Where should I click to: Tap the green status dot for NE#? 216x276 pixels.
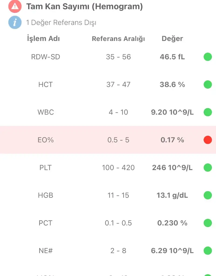[x=208, y=251]
